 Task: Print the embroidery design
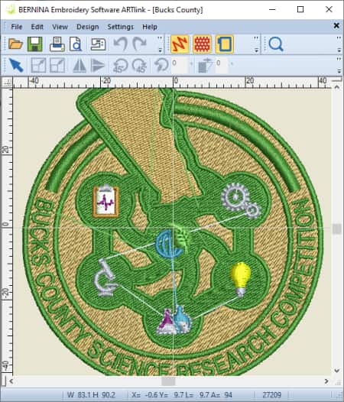57,44
